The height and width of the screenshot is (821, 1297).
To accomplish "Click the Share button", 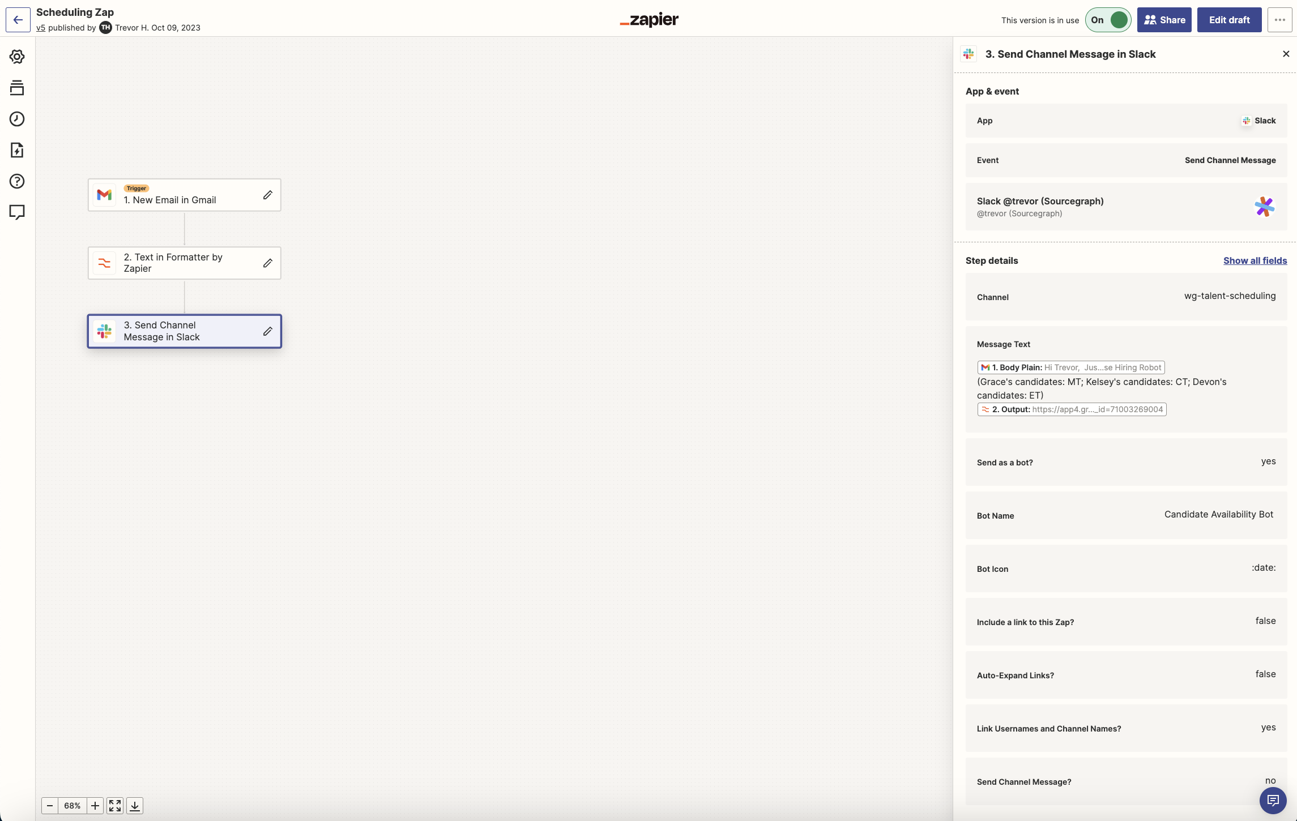I will click(x=1164, y=20).
